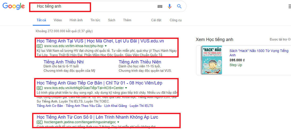291x133 pixels.
Task: Open the on-screen keyboard icon
Action: pyautogui.click(x=160, y=6)
